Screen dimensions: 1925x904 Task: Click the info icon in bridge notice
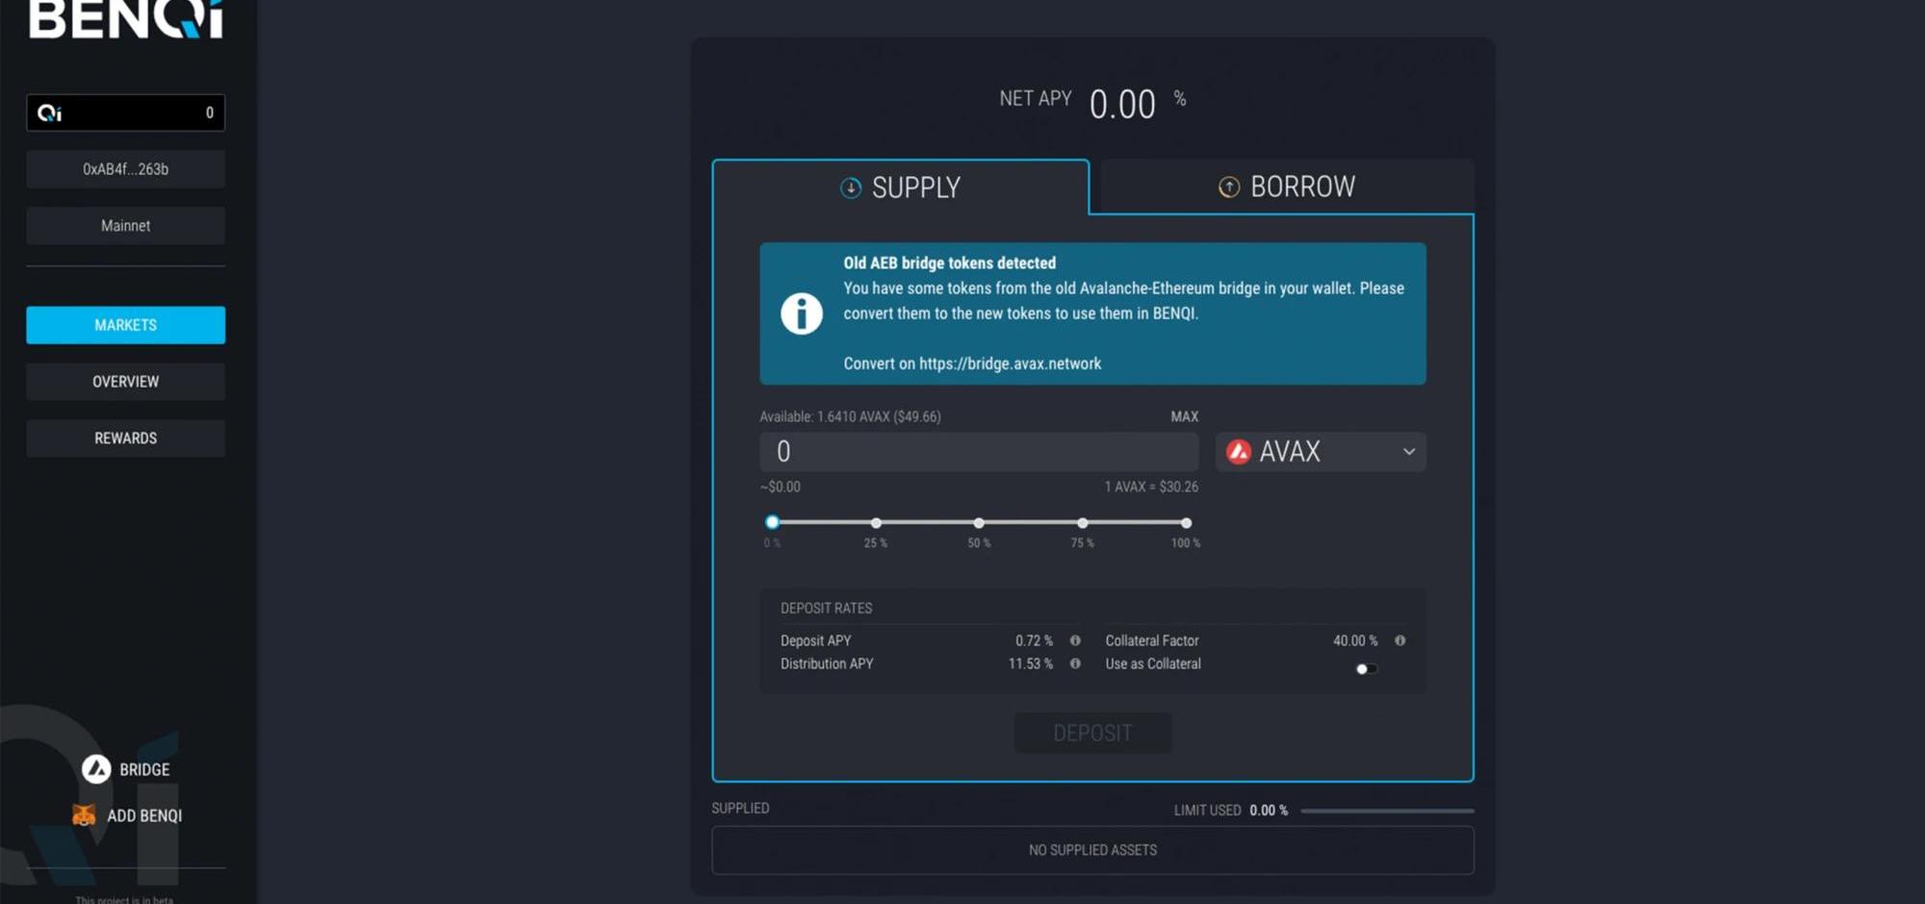802,314
